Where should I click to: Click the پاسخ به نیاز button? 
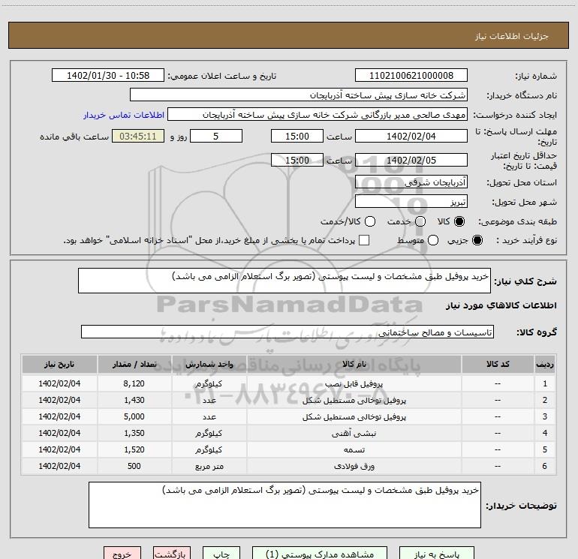tap(436, 554)
